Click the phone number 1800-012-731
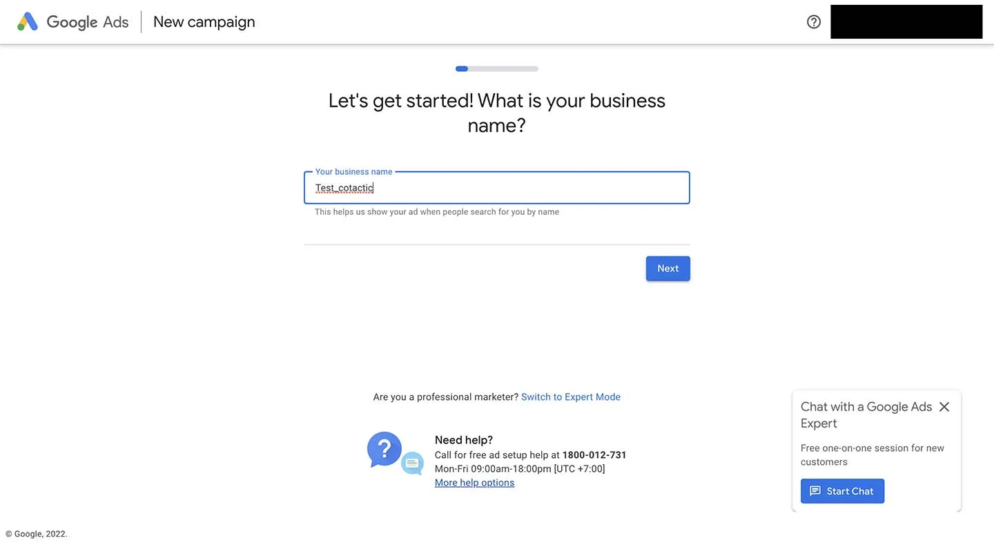994x545 pixels. (594, 455)
